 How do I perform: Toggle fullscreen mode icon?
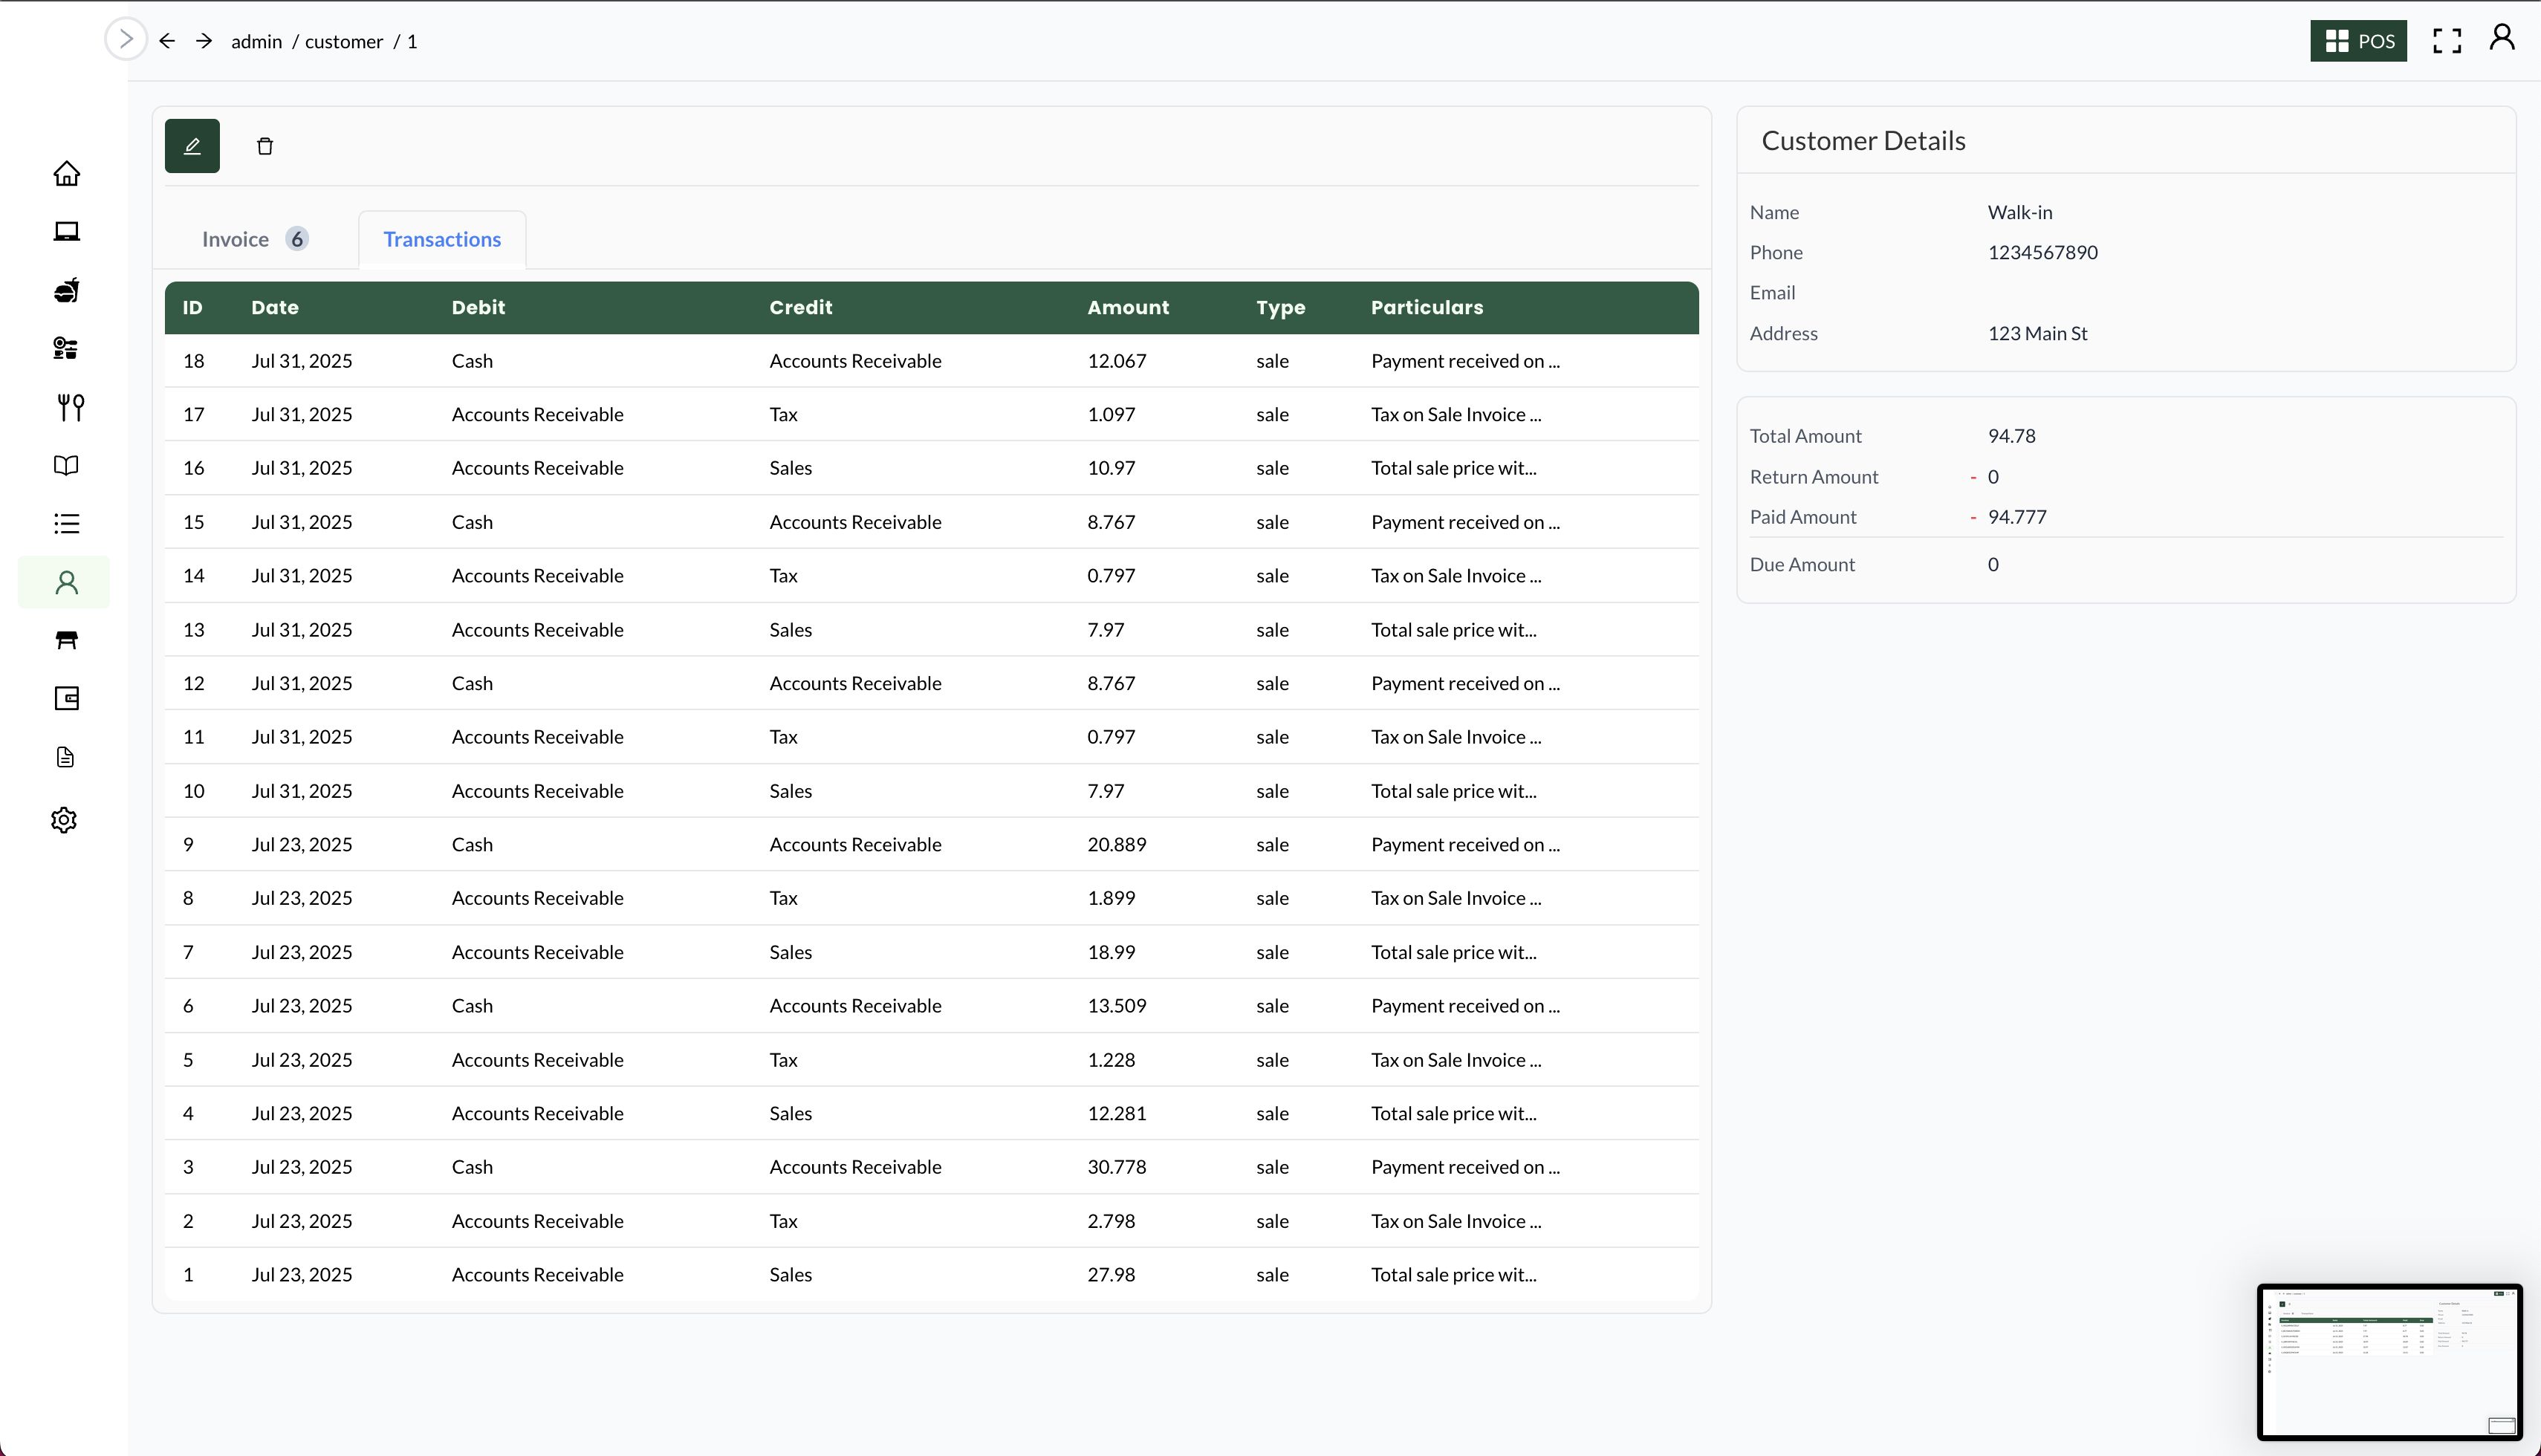point(2446,41)
